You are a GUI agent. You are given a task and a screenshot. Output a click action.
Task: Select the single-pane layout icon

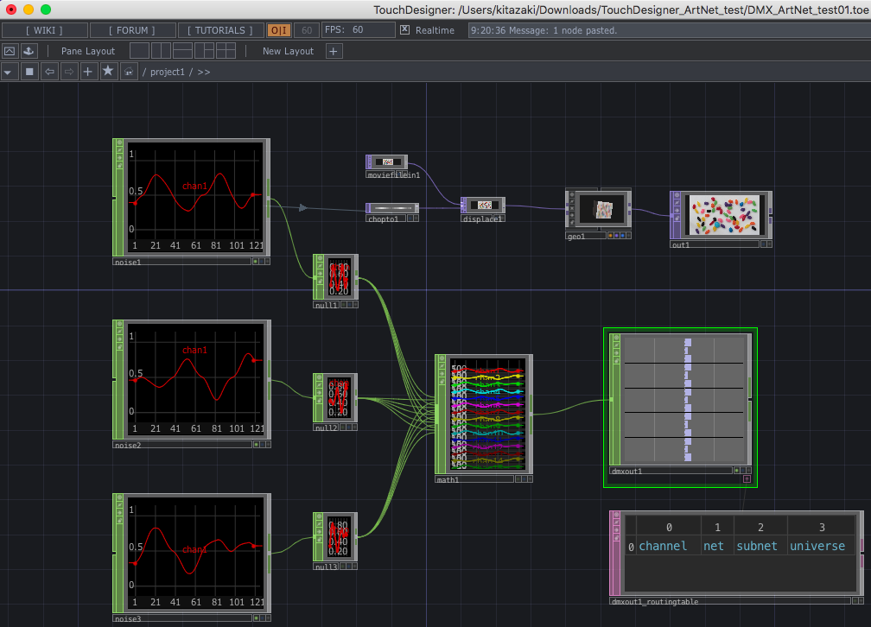click(x=140, y=50)
